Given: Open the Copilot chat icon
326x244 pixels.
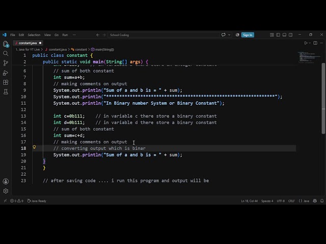Looking at the screenshot, I should pos(224,35).
